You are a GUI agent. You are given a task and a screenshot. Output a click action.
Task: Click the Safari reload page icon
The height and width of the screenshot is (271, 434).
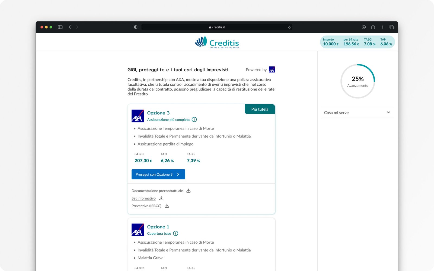pyautogui.click(x=289, y=27)
